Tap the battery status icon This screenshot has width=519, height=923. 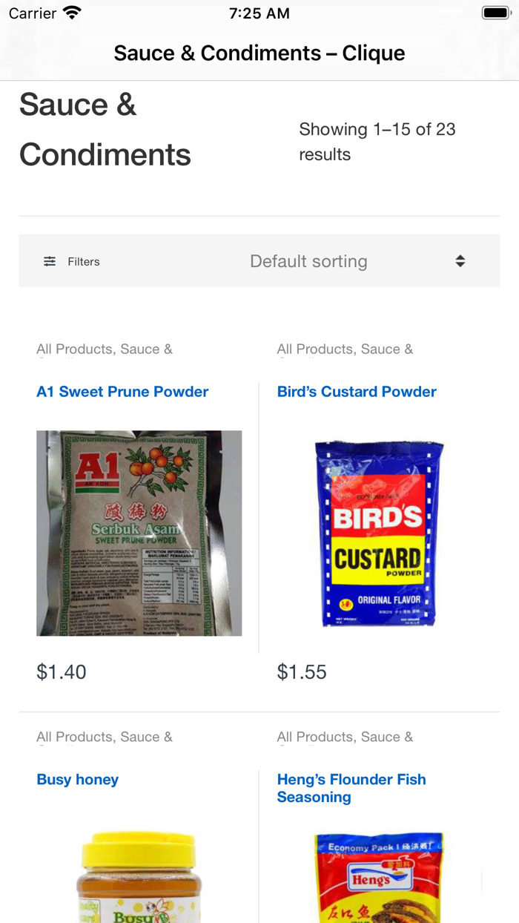496,13
